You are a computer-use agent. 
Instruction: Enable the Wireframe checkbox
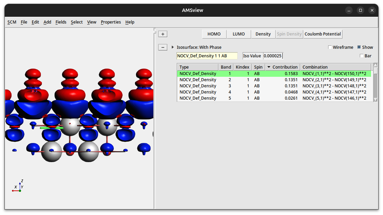pos(330,47)
